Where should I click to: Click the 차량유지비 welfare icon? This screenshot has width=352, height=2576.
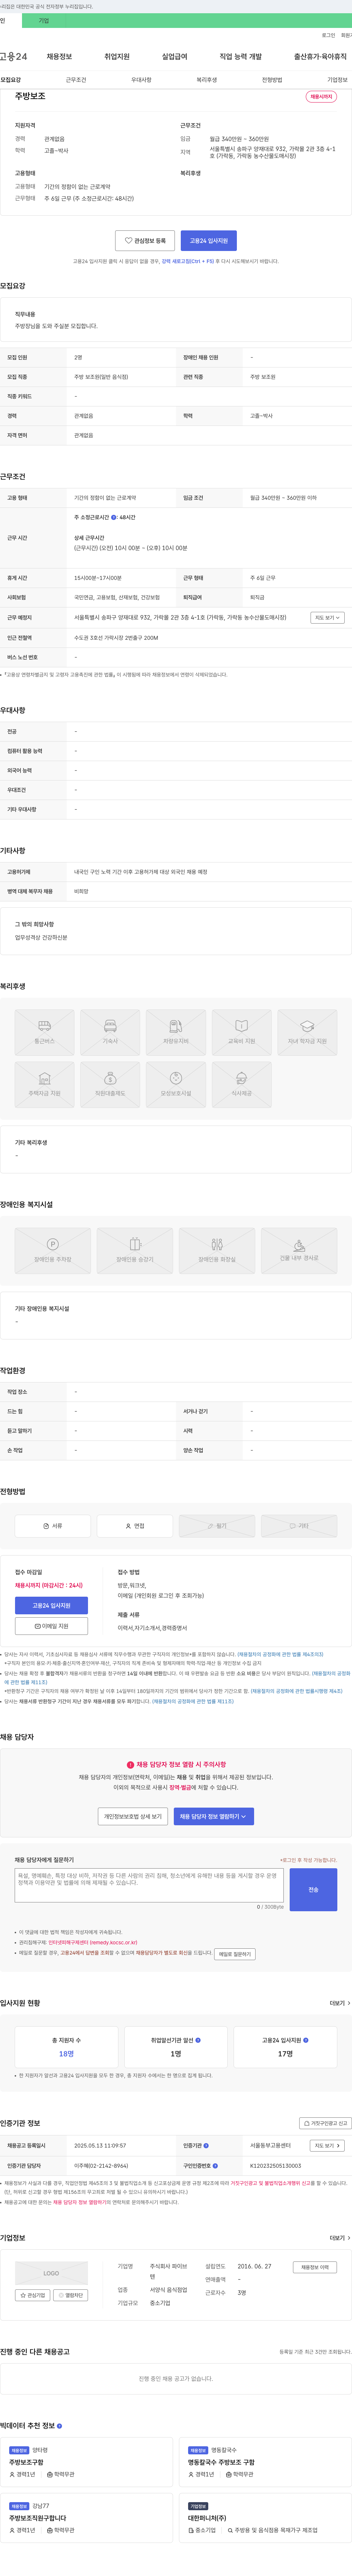click(176, 1032)
